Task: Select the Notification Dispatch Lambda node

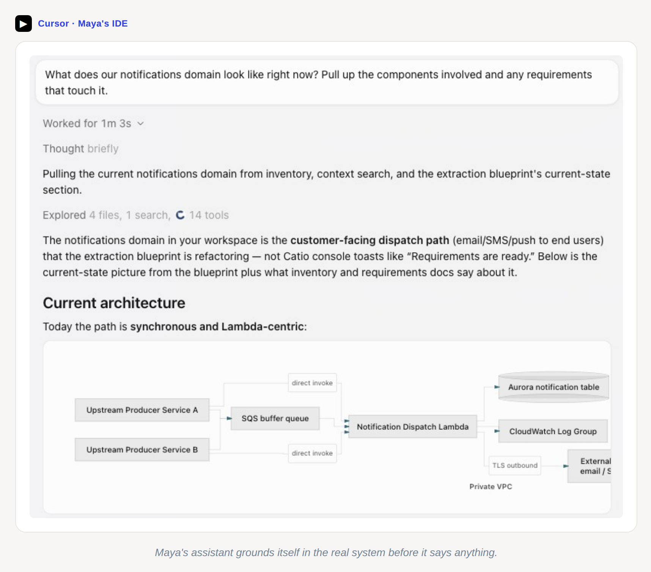Action: click(412, 427)
